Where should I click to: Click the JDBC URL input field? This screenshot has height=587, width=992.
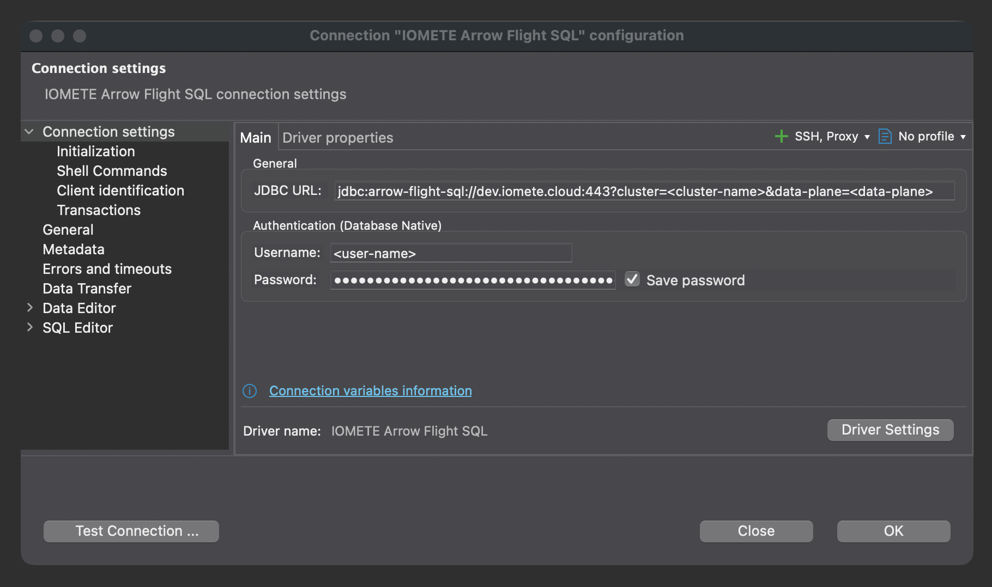[x=644, y=191]
